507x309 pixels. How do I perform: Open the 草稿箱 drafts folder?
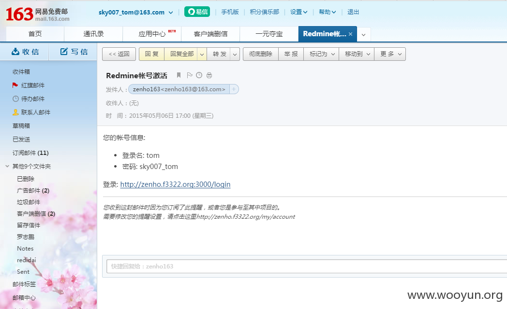21,126
